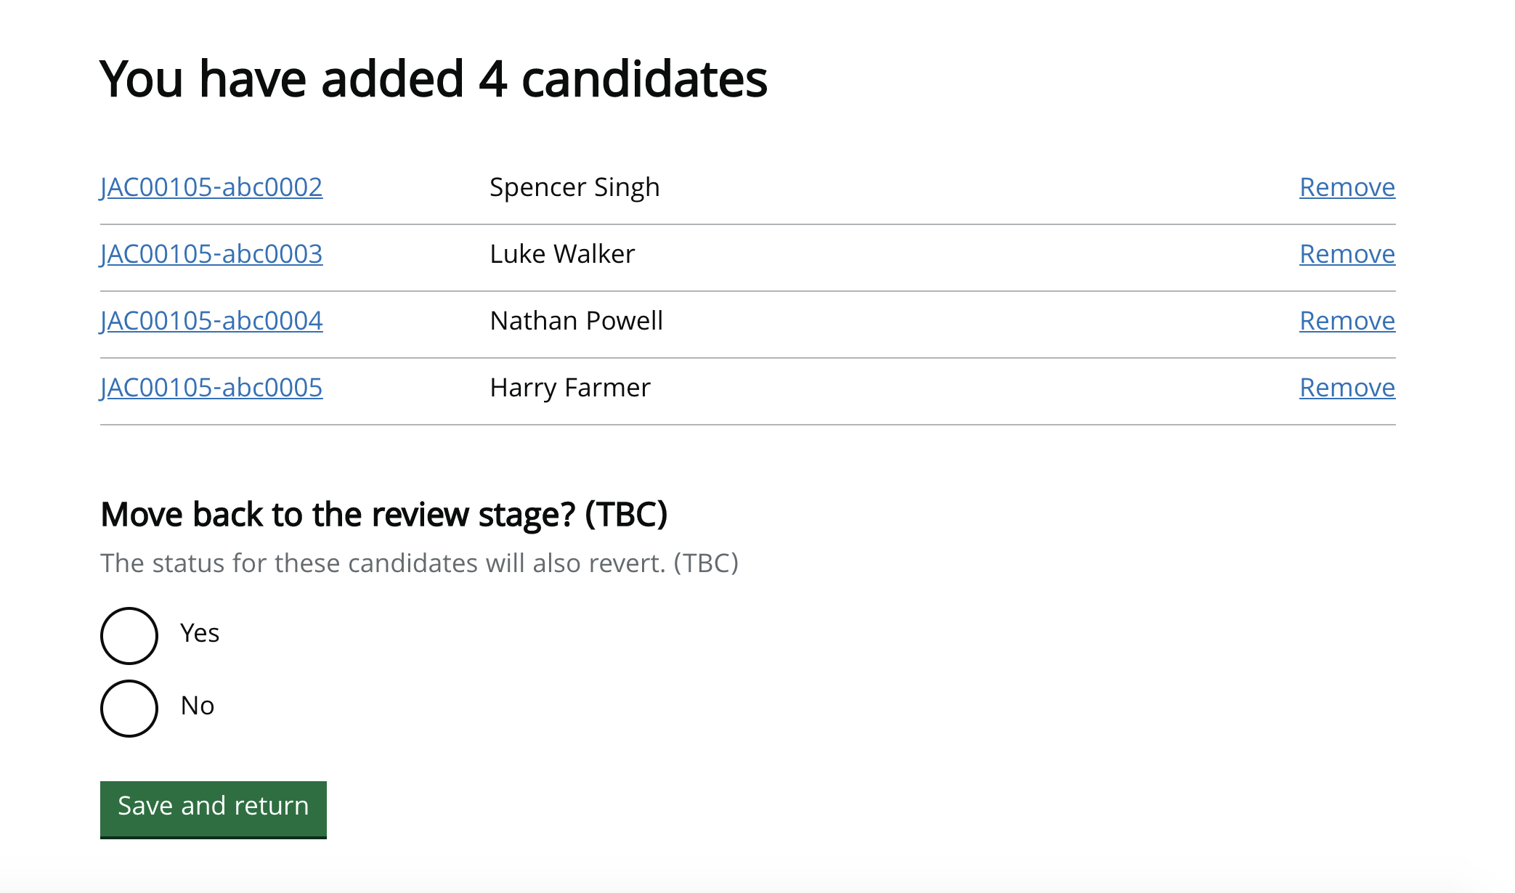Click the name Luke Walker
1515x893 pixels.
coord(562,254)
